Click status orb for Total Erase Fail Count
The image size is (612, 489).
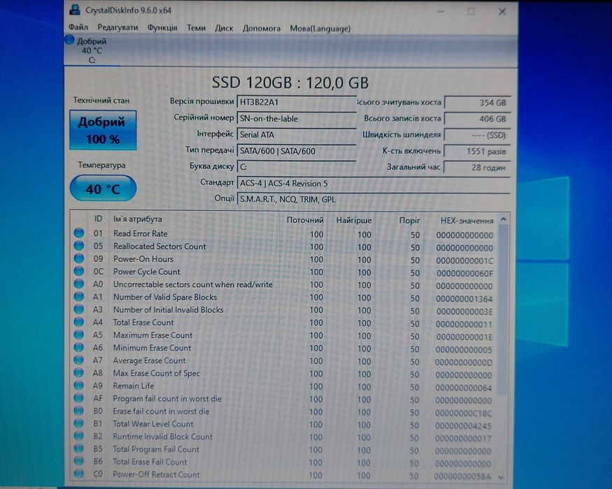(79, 461)
